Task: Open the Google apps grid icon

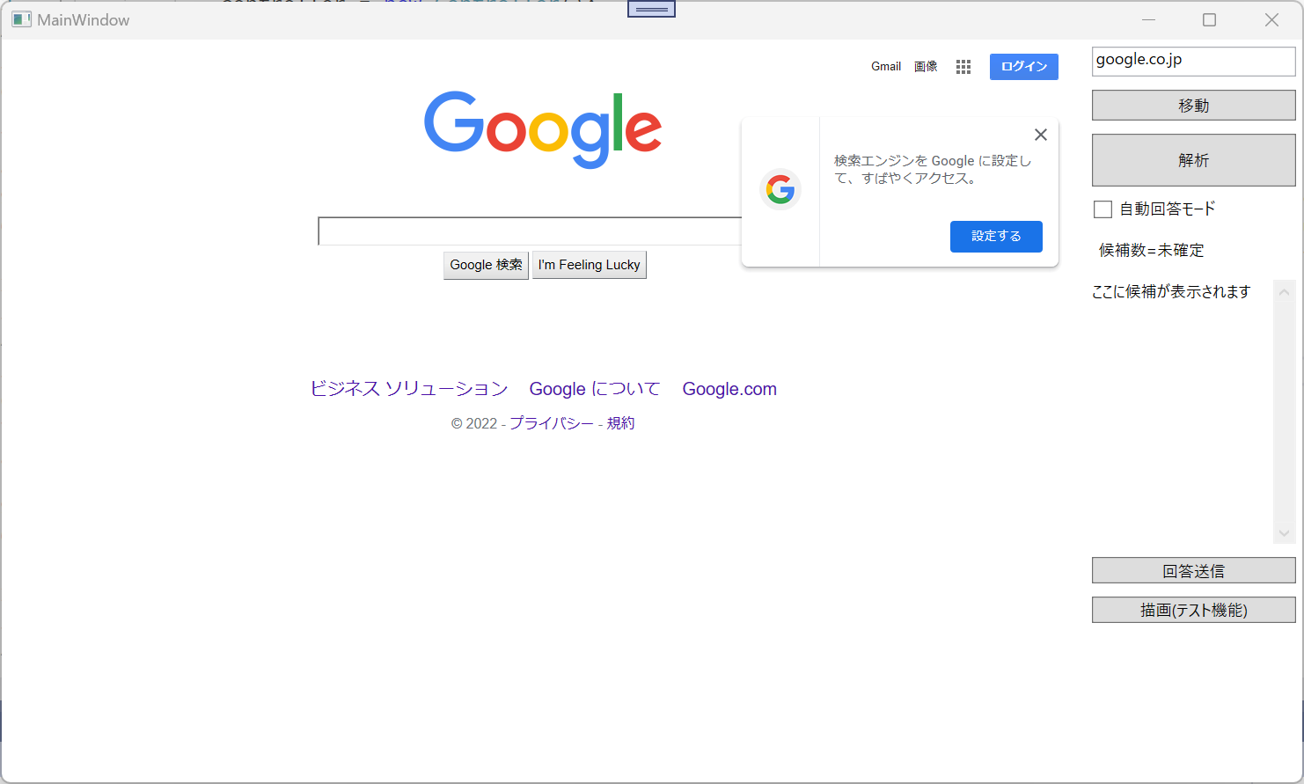Action: 963,67
